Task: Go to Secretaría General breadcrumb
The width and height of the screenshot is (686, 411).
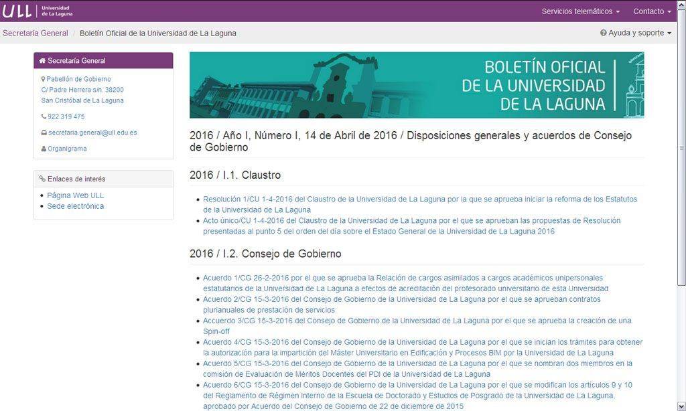Action: coord(34,33)
